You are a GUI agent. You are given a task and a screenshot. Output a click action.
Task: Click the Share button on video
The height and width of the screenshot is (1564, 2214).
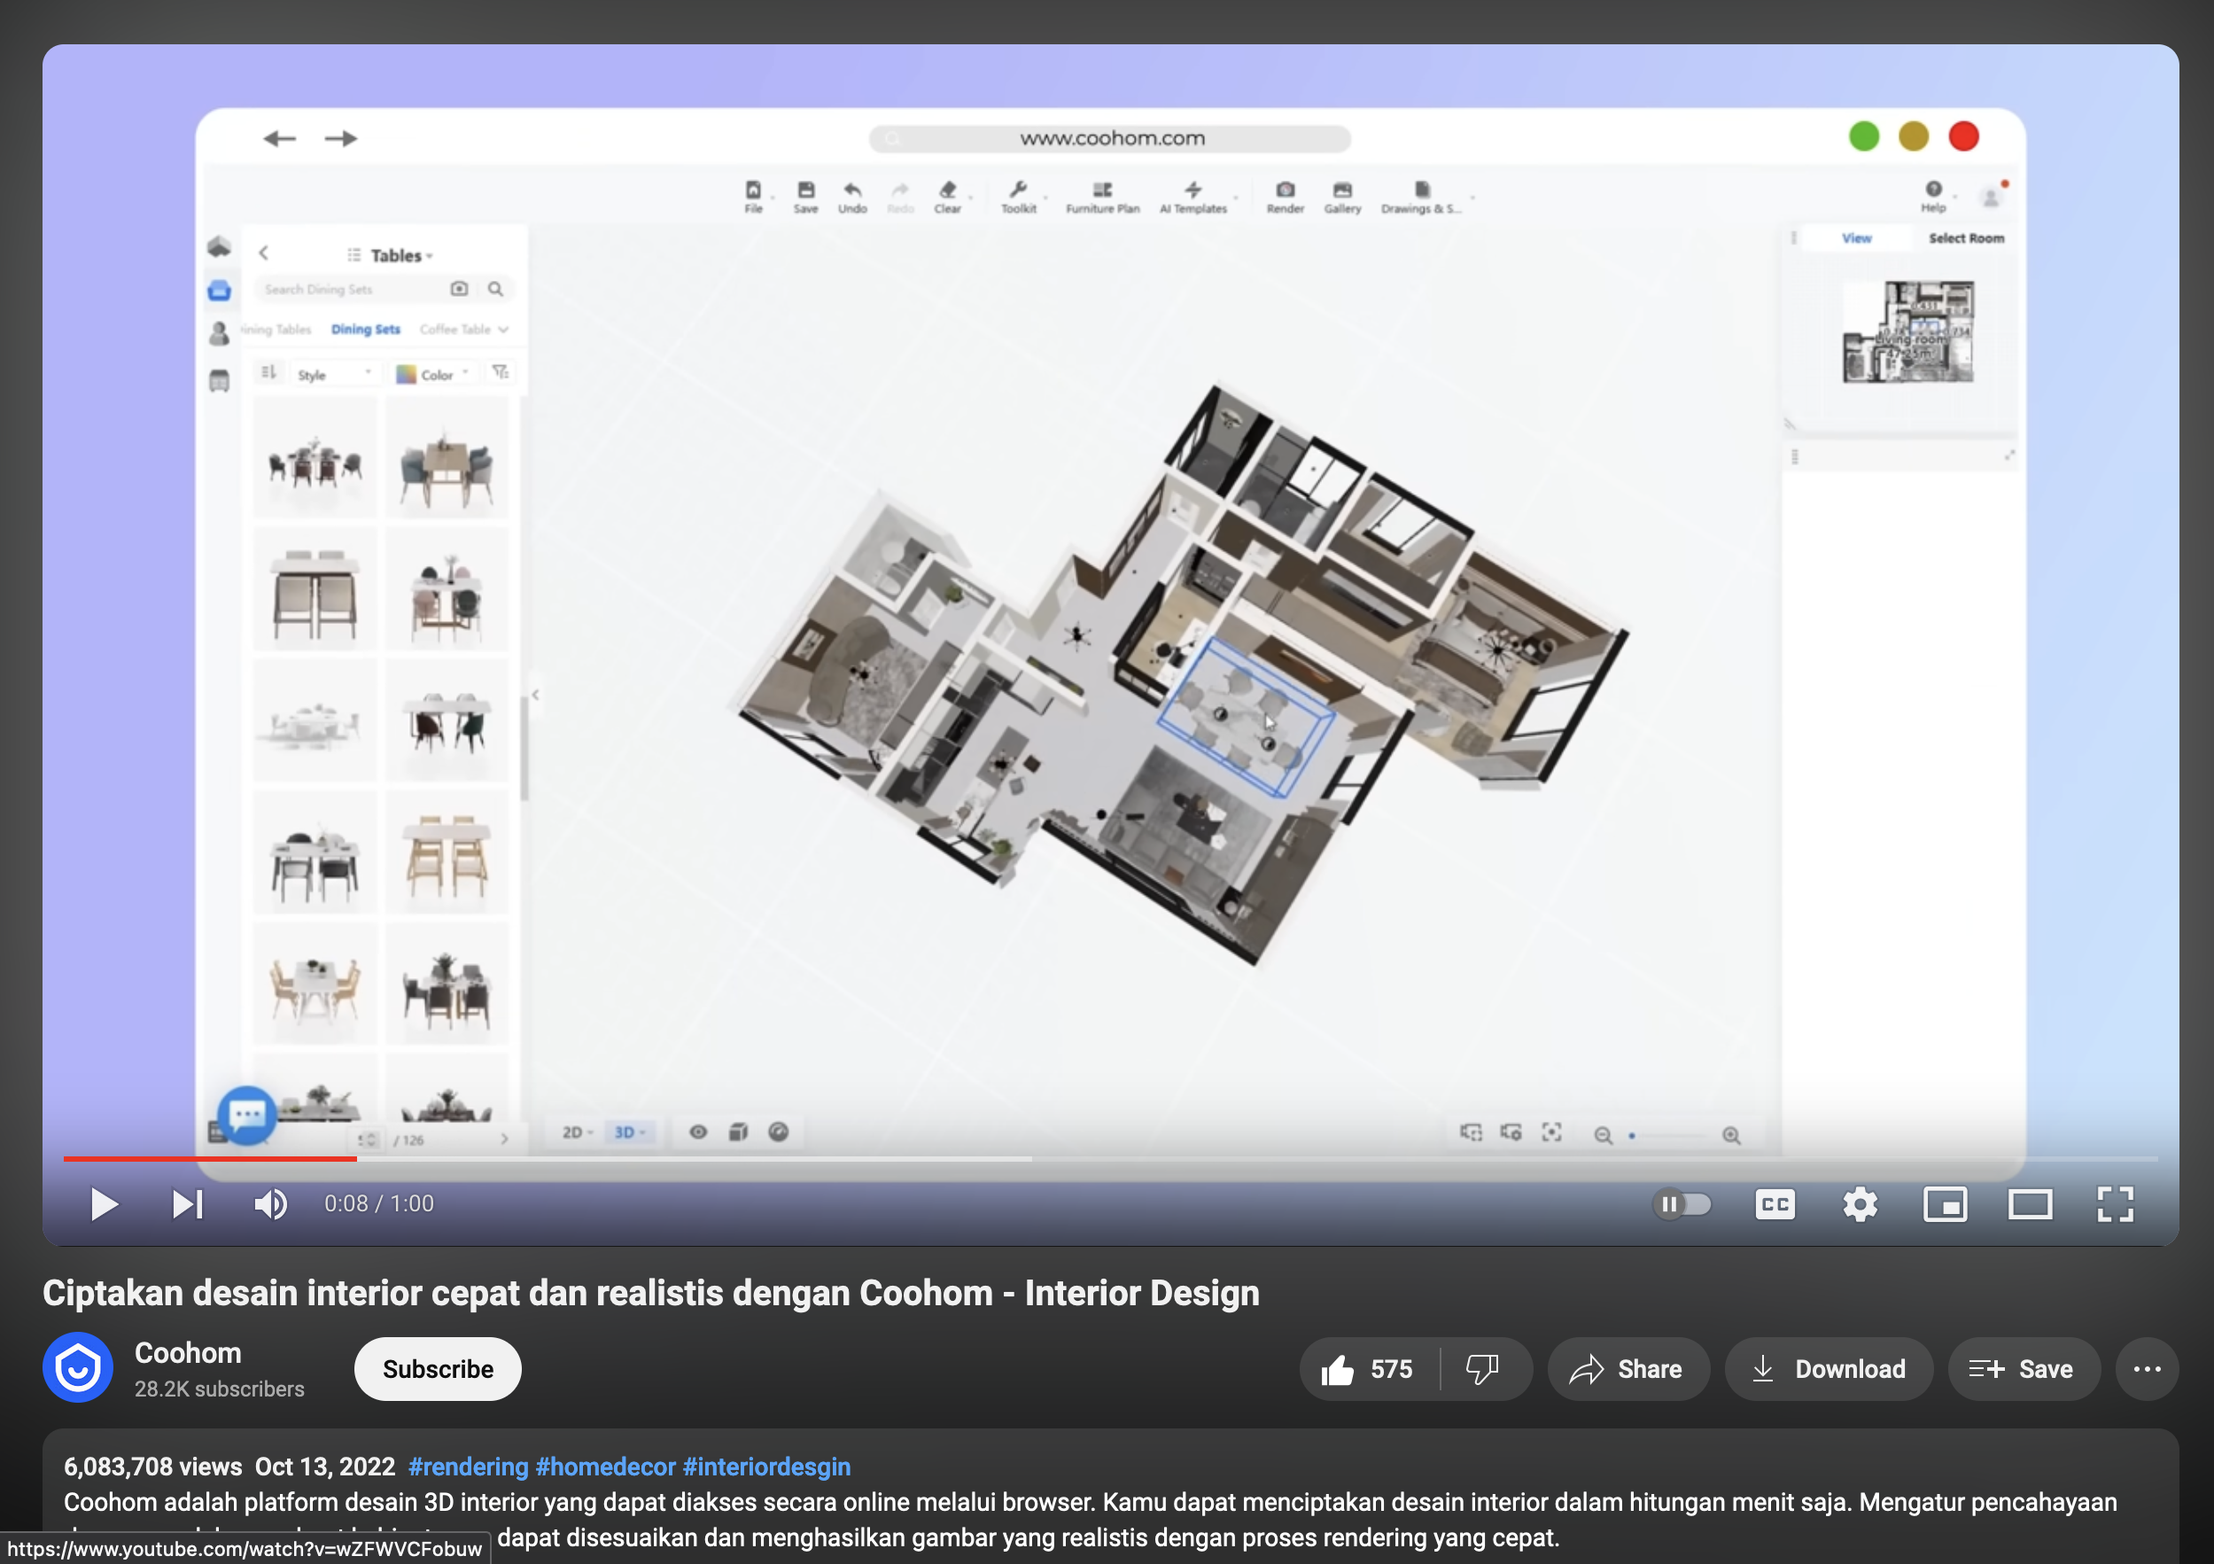tap(1623, 1367)
